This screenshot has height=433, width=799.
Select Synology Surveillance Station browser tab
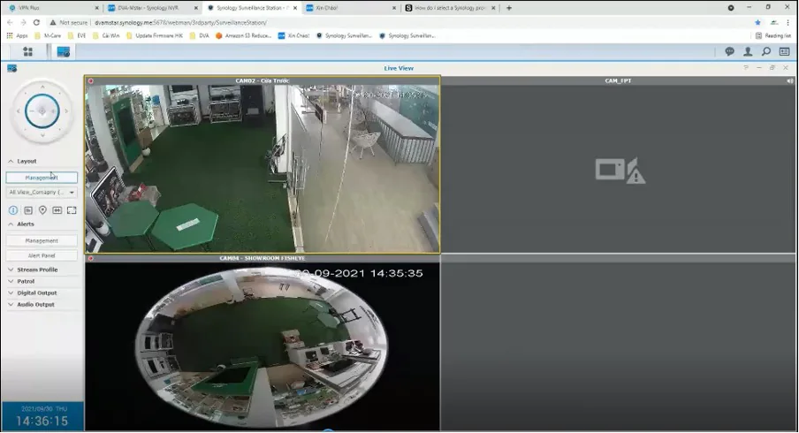(251, 8)
